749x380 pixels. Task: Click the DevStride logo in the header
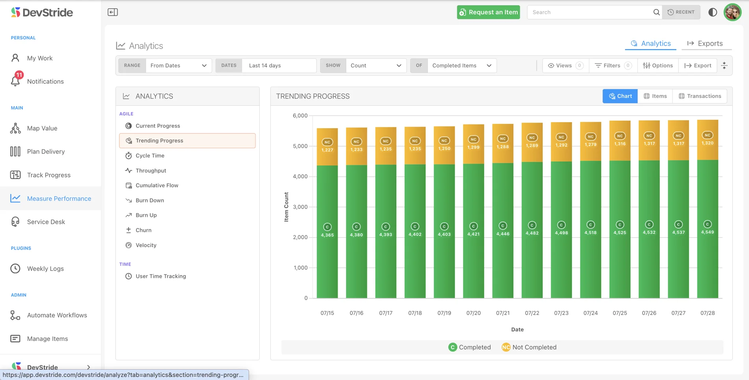pos(42,12)
